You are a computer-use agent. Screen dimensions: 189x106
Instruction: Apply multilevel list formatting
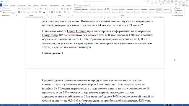tap(58, 9)
